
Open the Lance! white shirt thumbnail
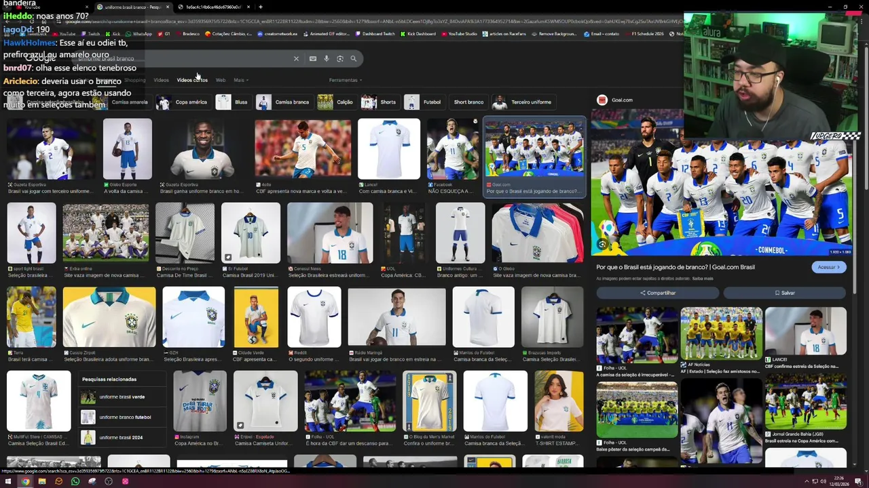coord(389,149)
